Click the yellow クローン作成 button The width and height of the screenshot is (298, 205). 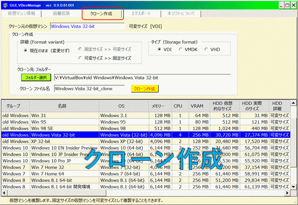coord(145,89)
